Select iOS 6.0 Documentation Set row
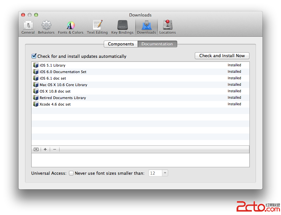 click(x=140, y=71)
